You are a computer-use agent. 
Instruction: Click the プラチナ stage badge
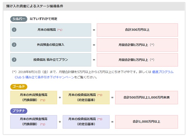pos(19,111)
